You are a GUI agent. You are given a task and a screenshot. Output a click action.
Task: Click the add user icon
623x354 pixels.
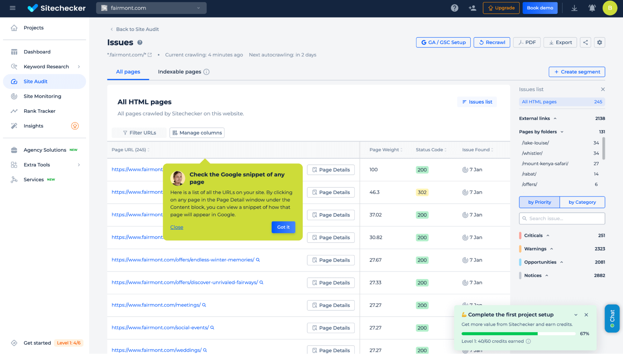(x=472, y=8)
